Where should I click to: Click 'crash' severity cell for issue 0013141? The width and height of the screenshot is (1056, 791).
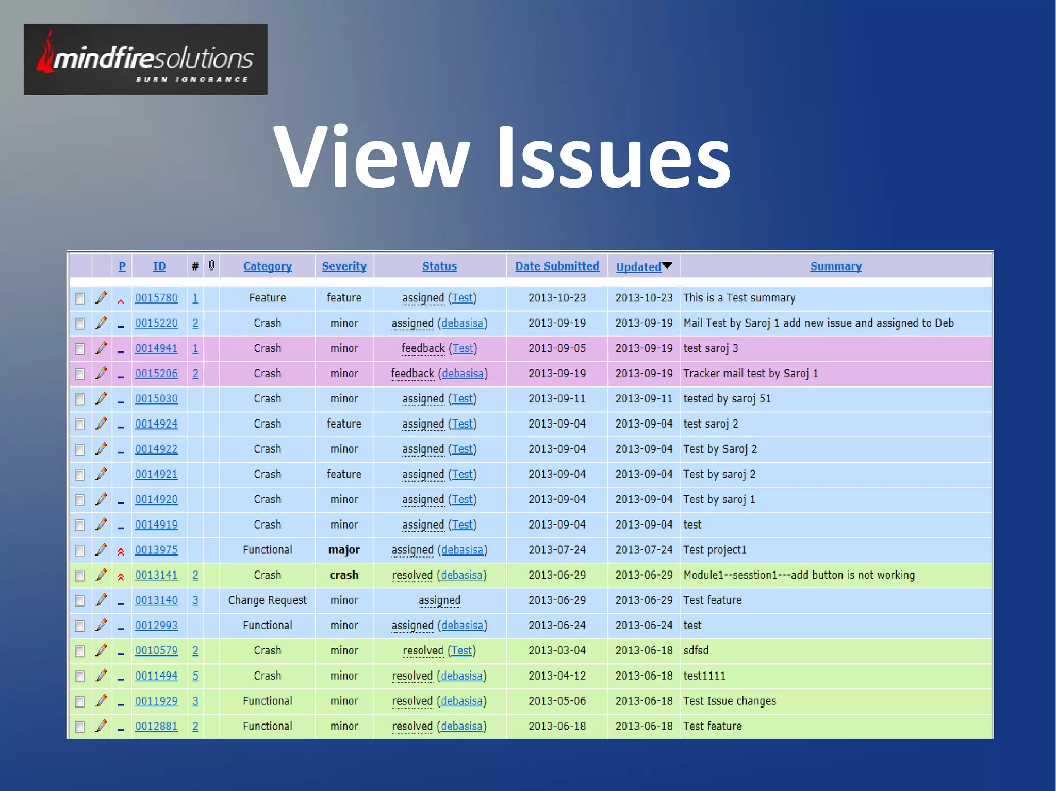(344, 575)
